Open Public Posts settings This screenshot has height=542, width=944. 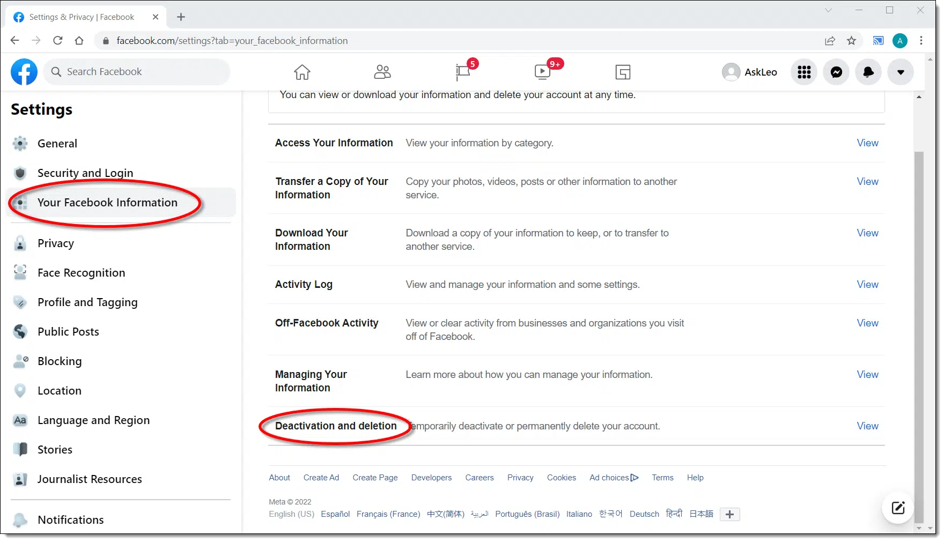pyautogui.click(x=121, y=332)
